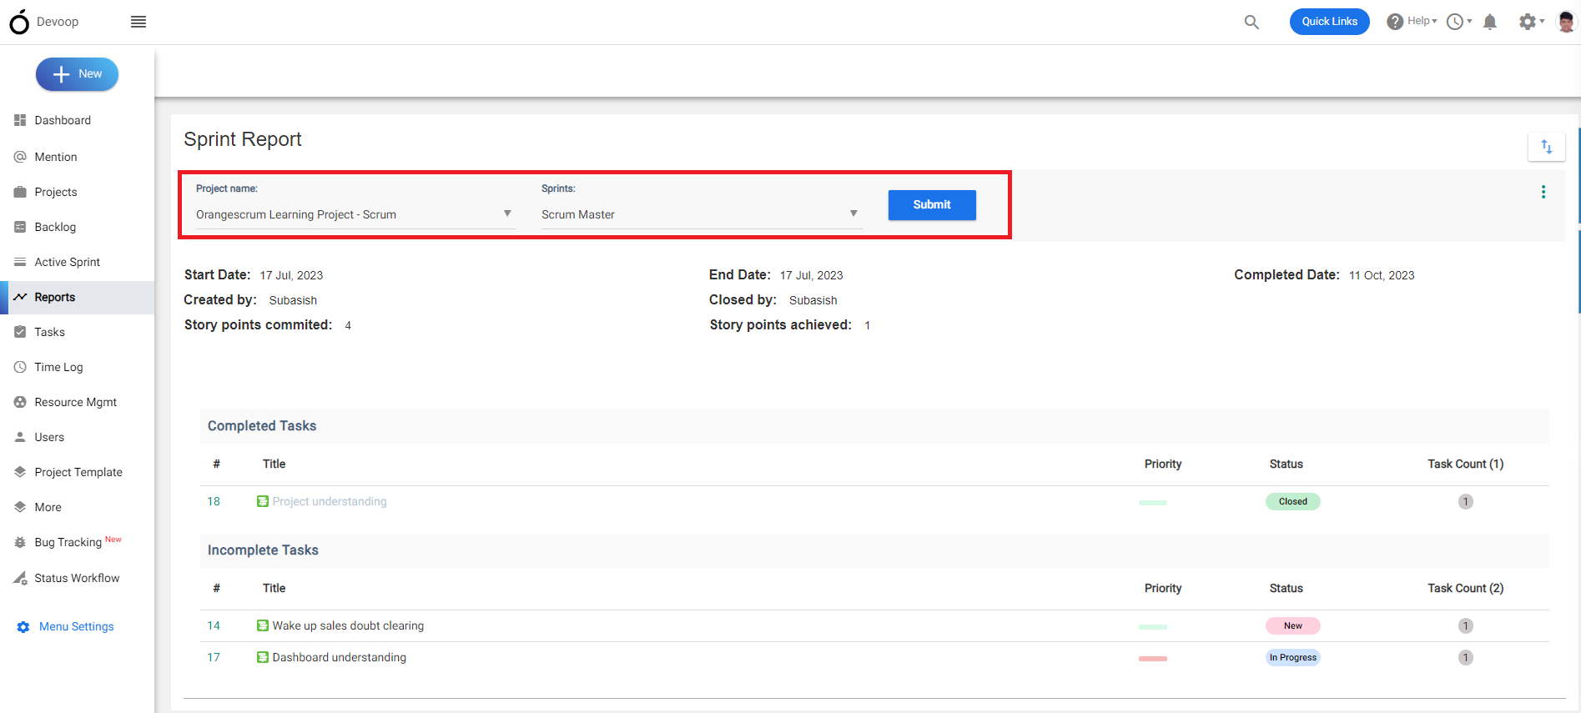The height and width of the screenshot is (713, 1581).
Task: Click the Task Count (2) column header
Action: [1465, 588]
